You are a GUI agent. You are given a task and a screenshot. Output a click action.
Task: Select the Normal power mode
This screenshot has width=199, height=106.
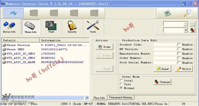[x=121, y=88]
